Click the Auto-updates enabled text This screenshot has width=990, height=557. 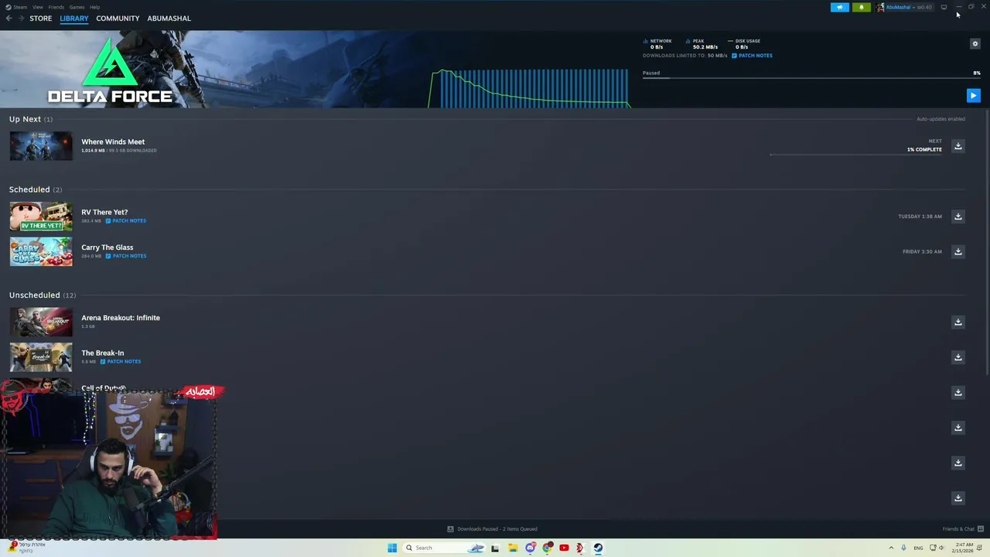click(x=940, y=119)
